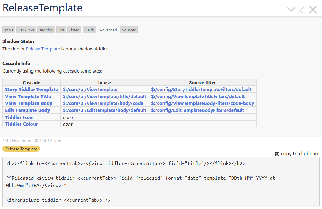
Task: Click the more actions chevron icon
Action: pyautogui.click(x=291, y=9)
